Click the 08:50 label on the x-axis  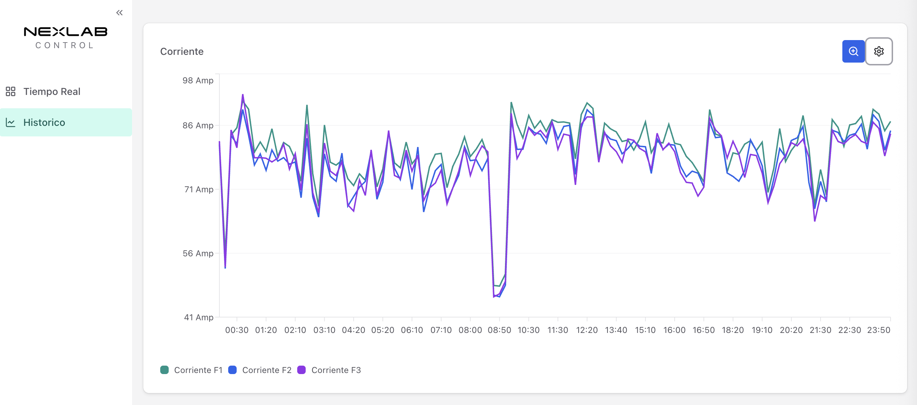click(500, 330)
